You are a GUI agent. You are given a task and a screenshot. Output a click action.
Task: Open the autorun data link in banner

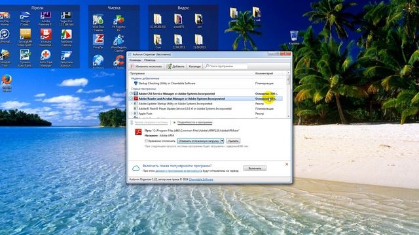coord(179,171)
